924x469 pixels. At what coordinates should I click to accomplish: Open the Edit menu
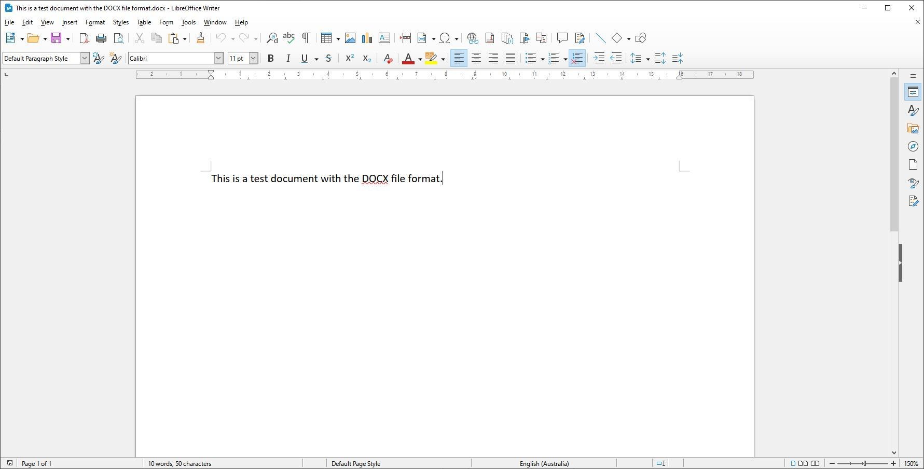click(x=27, y=22)
